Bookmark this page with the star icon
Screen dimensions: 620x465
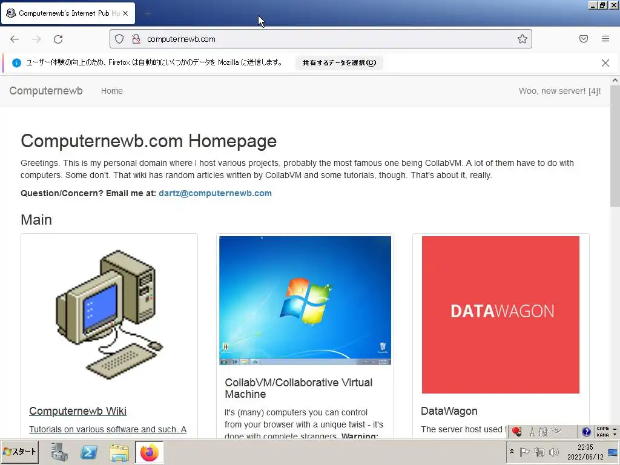[523, 39]
